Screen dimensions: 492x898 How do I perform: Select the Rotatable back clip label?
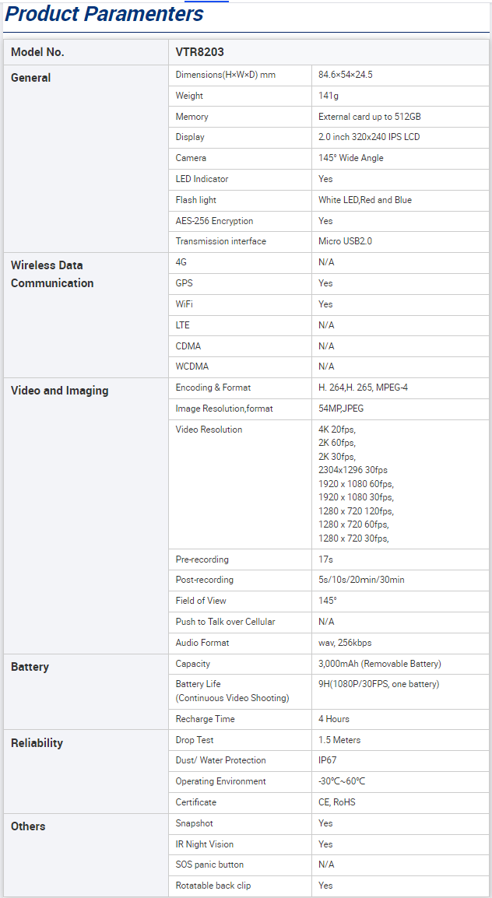point(213,886)
